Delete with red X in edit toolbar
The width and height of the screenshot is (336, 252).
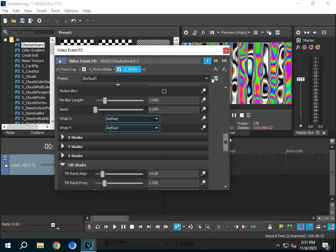[x=219, y=227]
